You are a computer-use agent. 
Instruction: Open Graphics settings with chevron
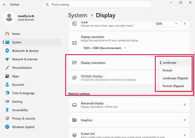tap(185, 120)
